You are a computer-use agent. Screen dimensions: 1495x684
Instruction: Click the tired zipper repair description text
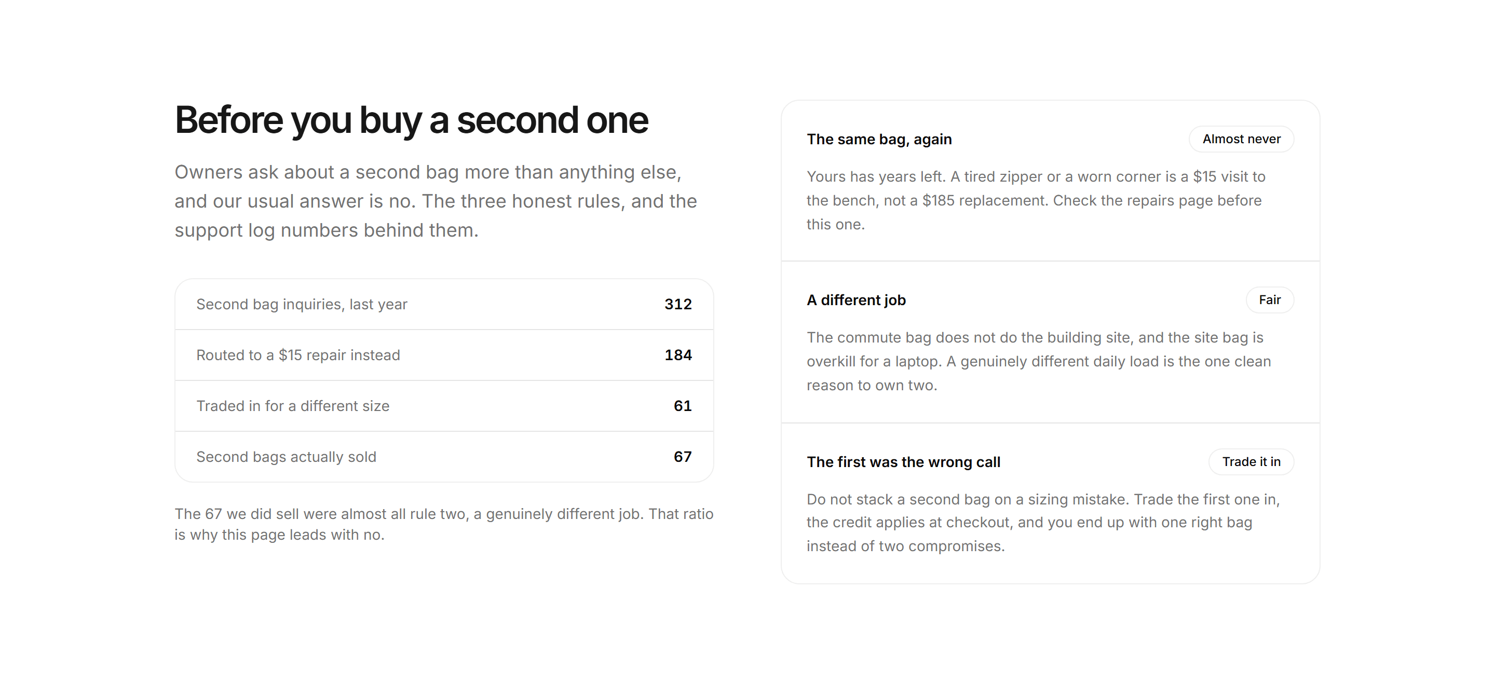(1036, 200)
